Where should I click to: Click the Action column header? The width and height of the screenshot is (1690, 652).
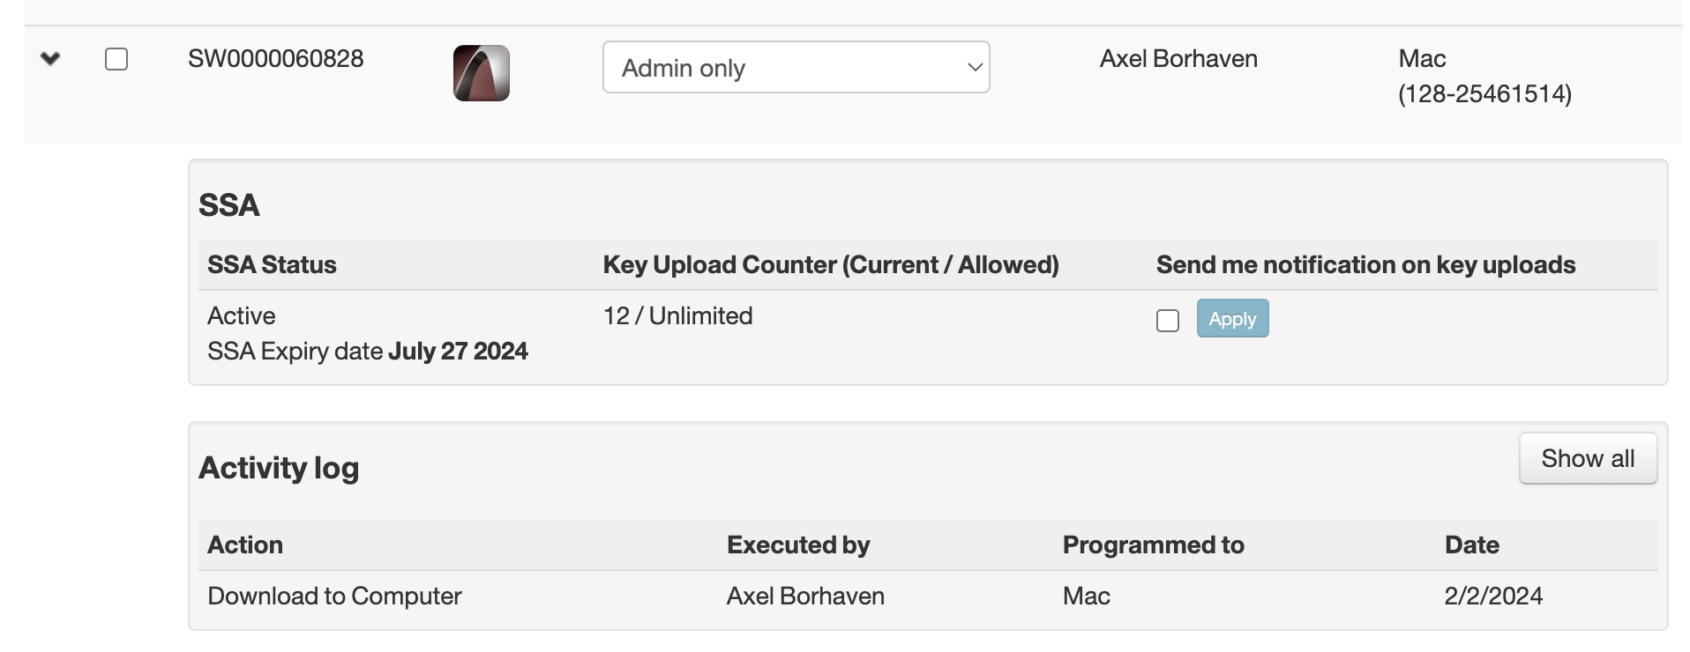click(245, 545)
